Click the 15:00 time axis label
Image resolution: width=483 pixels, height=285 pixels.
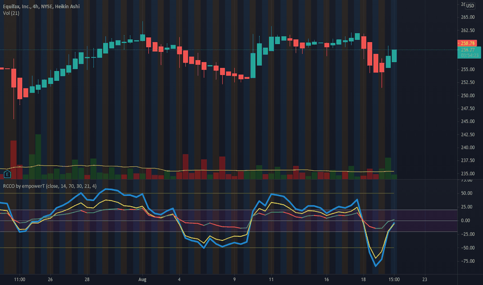pyautogui.click(x=394, y=279)
